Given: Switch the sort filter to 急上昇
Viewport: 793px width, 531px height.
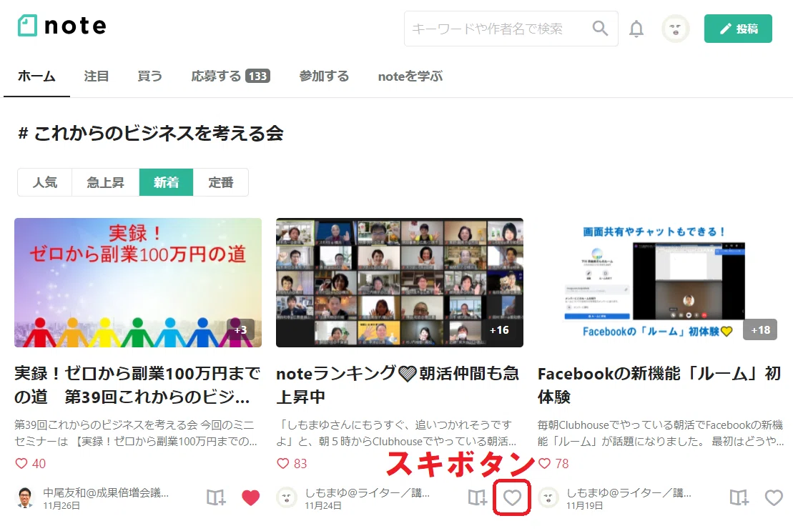Looking at the screenshot, I should pos(105,182).
